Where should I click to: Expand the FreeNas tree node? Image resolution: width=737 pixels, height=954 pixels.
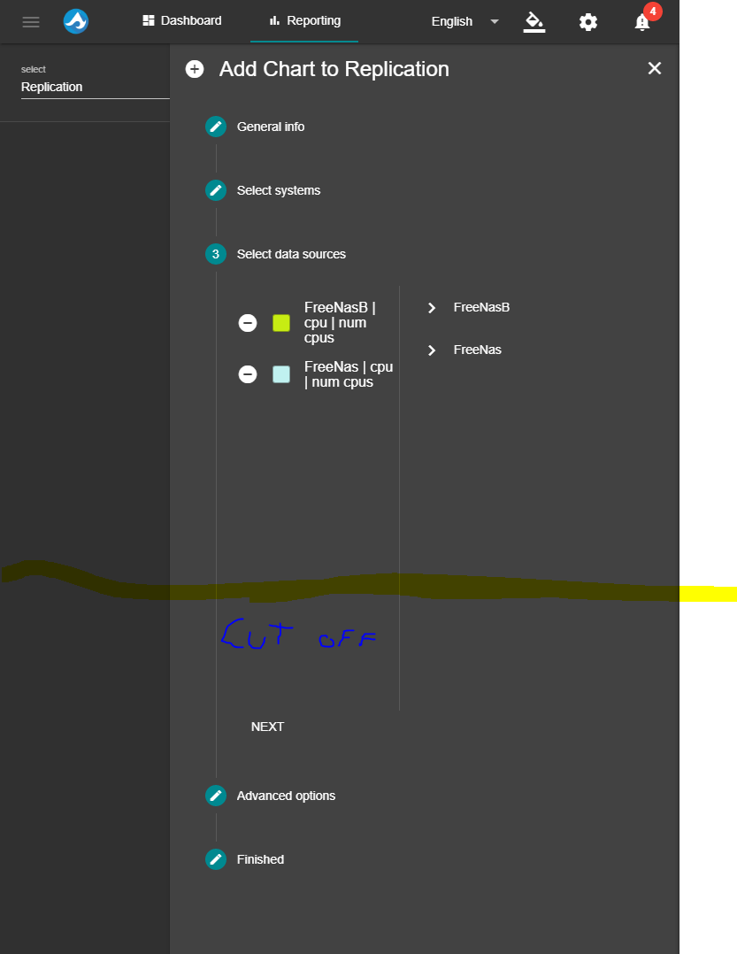coord(432,350)
